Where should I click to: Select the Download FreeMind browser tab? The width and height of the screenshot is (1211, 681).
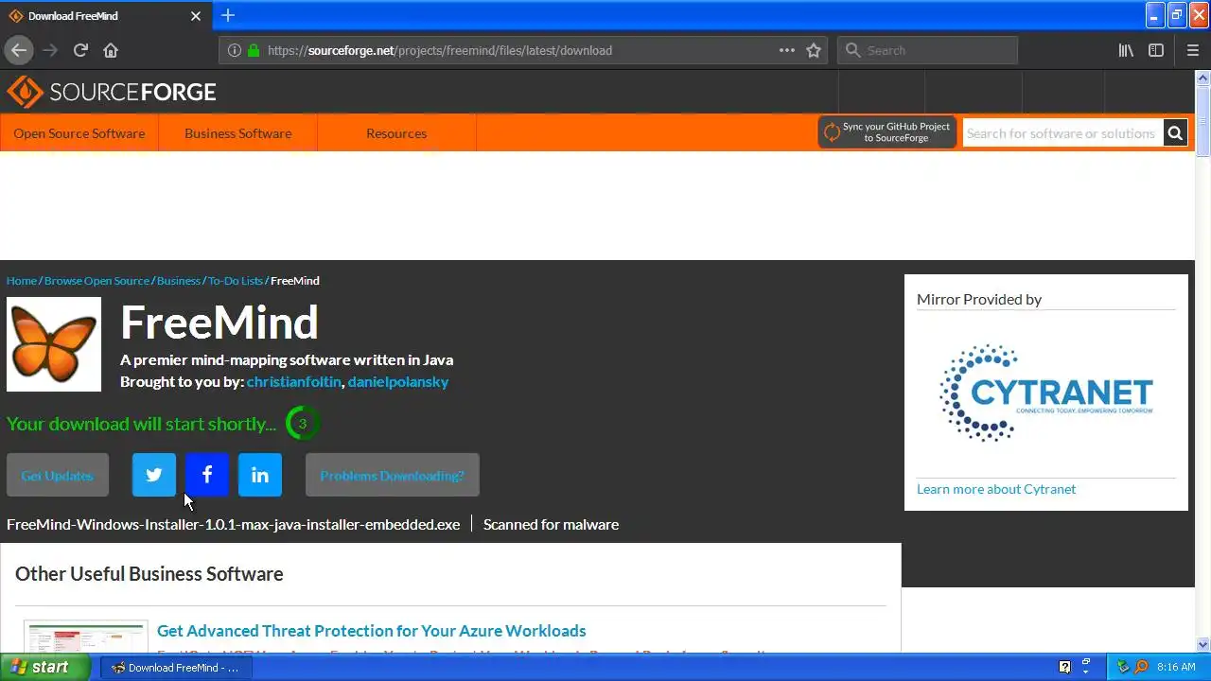click(105, 16)
